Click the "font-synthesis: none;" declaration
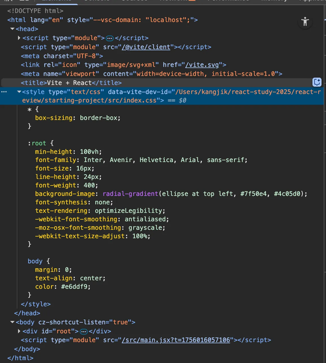 pyautogui.click(x=74, y=202)
